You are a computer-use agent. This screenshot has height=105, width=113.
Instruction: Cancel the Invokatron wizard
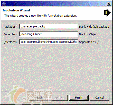[100, 98]
